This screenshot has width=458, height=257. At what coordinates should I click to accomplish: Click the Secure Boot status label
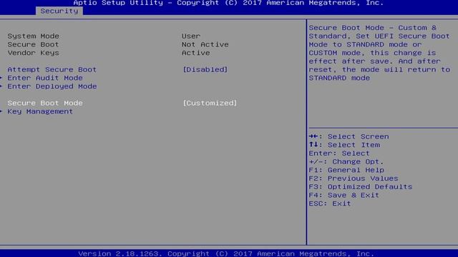click(33, 44)
